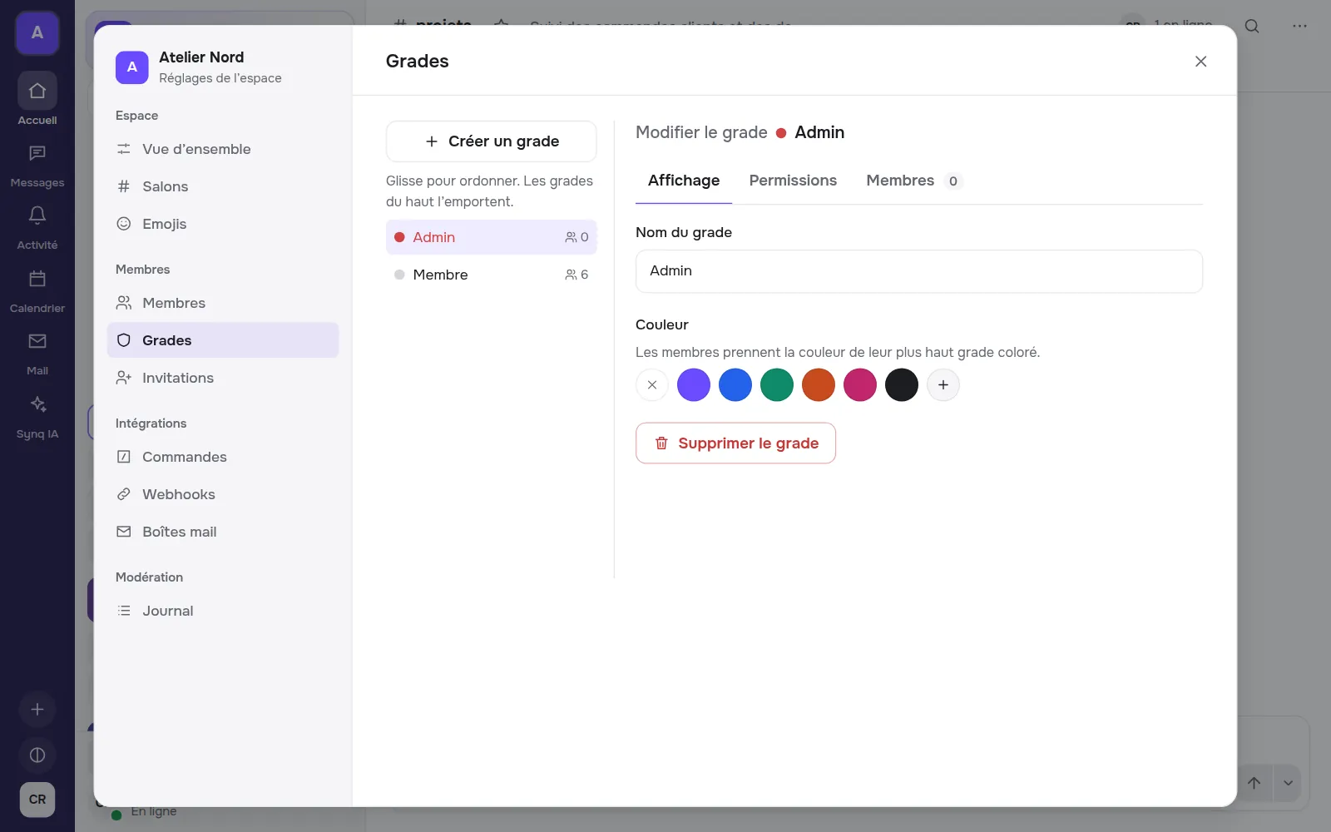
Task: Select Grades in settings sidebar
Action: point(223,340)
